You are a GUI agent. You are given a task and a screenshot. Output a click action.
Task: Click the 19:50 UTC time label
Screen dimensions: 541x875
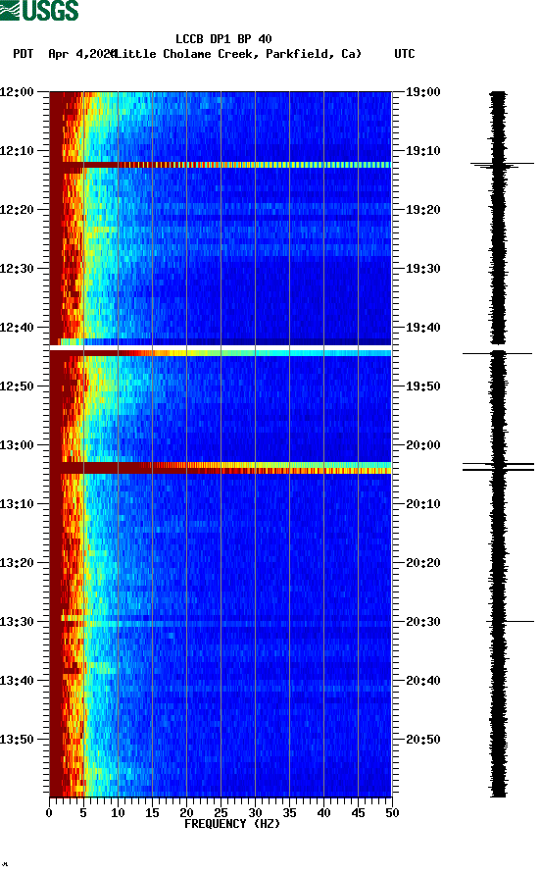pyautogui.click(x=422, y=386)
